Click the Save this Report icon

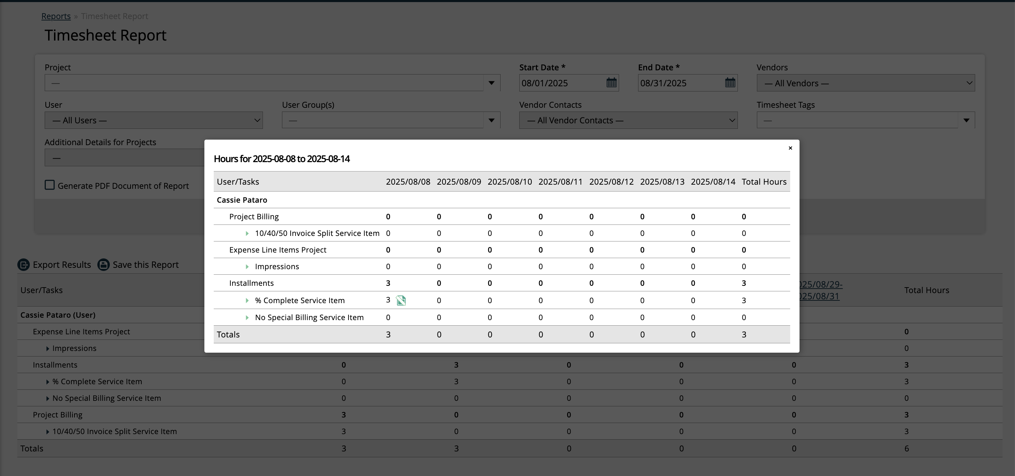click(x=103, y=265)
